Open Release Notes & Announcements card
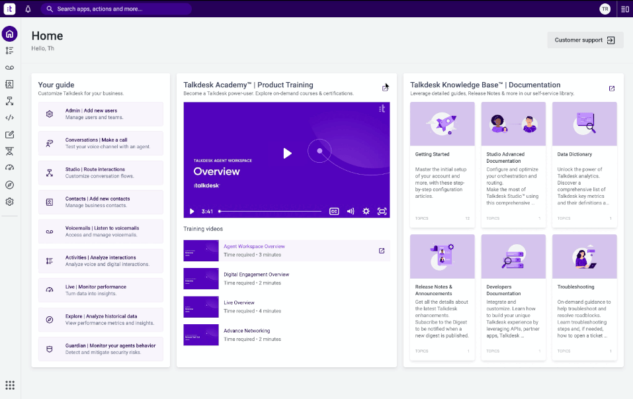633x399 pixels. [x=443, y=297]
